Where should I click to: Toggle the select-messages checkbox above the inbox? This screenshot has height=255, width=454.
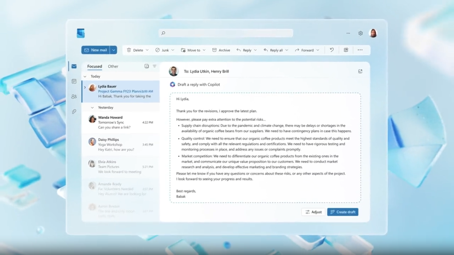146,66
